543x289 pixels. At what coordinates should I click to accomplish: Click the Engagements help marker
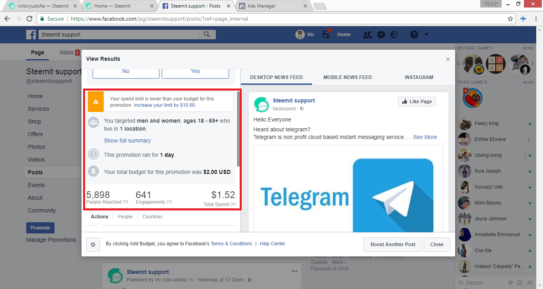[x=169, y=202]
